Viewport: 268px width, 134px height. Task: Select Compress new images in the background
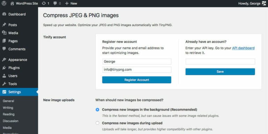coord(97,110)
